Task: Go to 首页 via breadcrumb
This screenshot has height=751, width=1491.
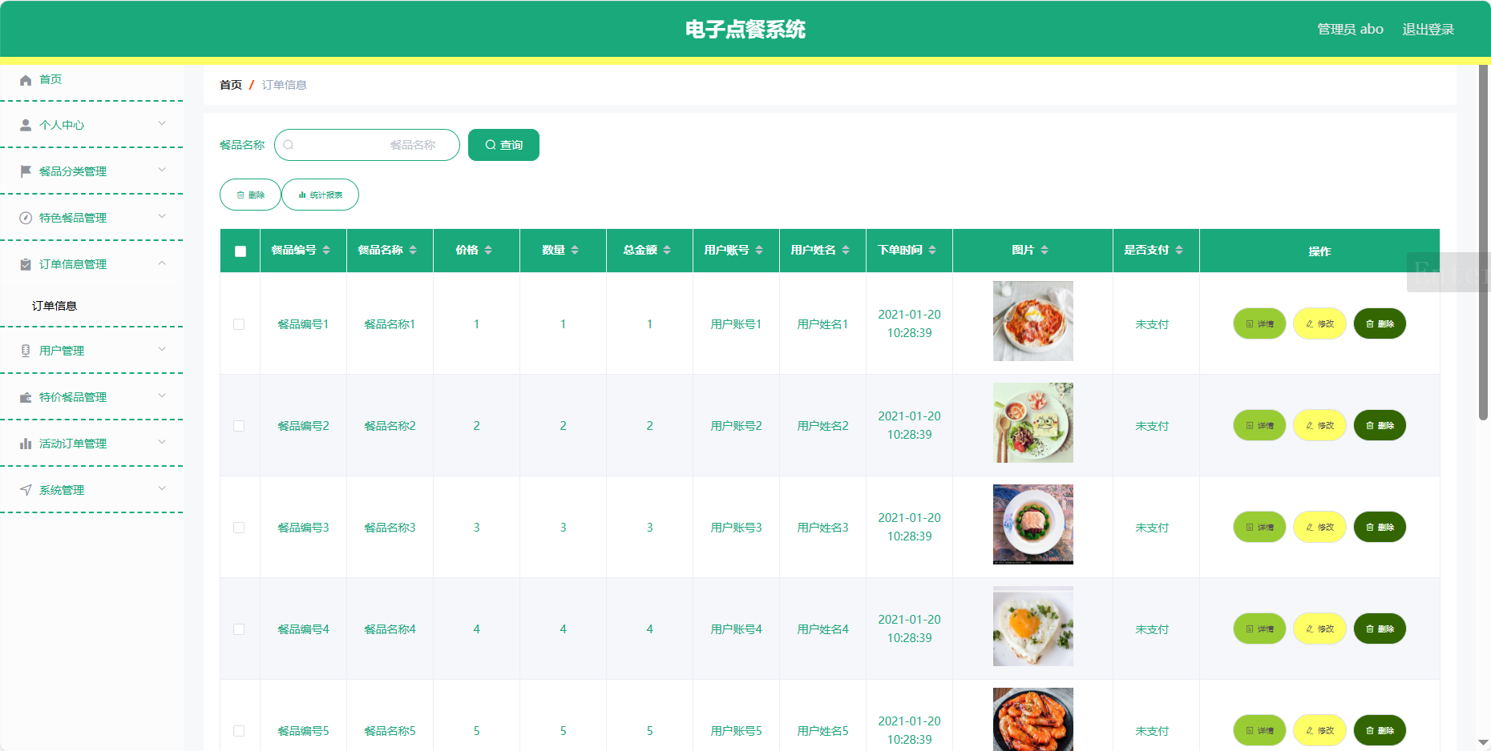Action: (231, 85)
